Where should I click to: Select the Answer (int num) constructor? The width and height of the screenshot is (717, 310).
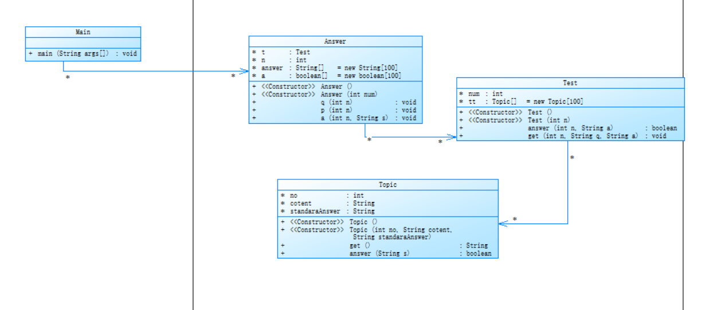335,95
